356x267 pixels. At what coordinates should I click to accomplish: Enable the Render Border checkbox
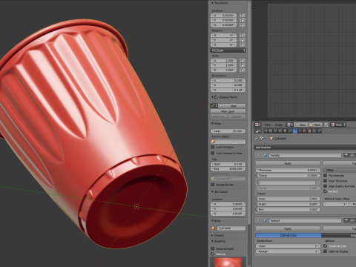[213, 185]
